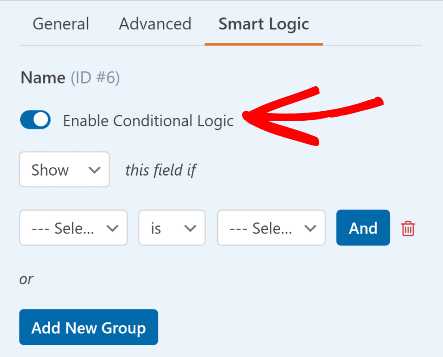Turn off the Enable Conditional Logic toggle
This screenshot has height=357, width=443.
(x=35, y=120)
